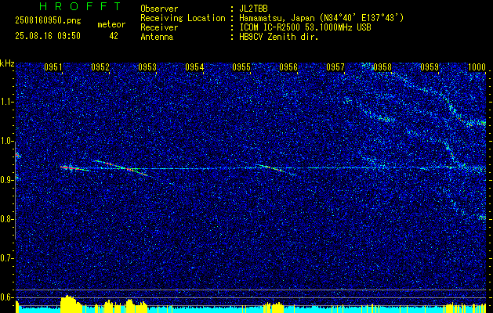Click the meteor label
The height and width of the screenshot is (313, 493).
pos(111,24)
